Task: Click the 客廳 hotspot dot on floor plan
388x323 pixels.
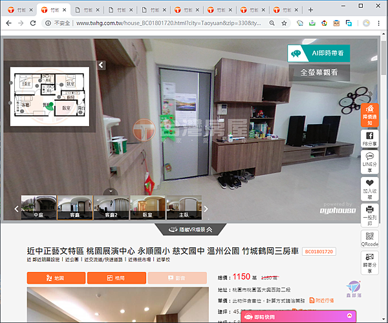Action: click(22, 111)
